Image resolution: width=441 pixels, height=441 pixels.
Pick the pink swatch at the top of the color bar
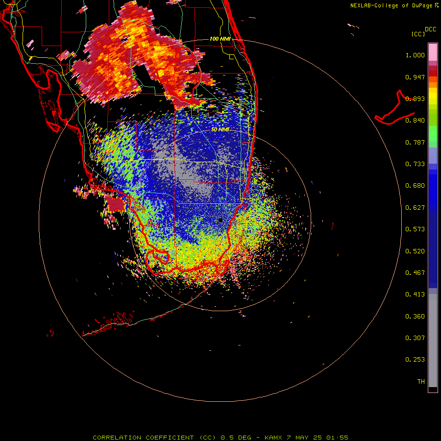tap(433, 52)
